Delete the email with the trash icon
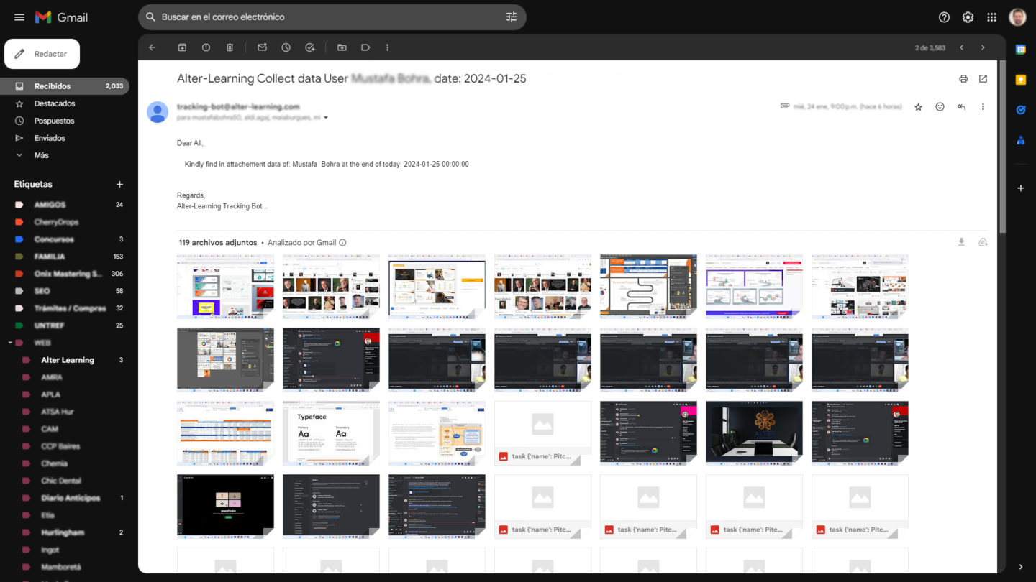 tap(230, 47)
